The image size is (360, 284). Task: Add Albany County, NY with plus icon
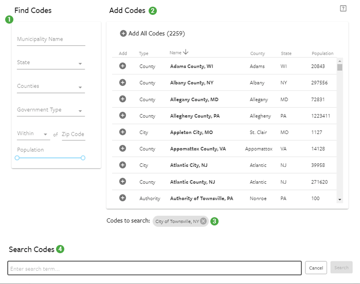coord(122,83)
